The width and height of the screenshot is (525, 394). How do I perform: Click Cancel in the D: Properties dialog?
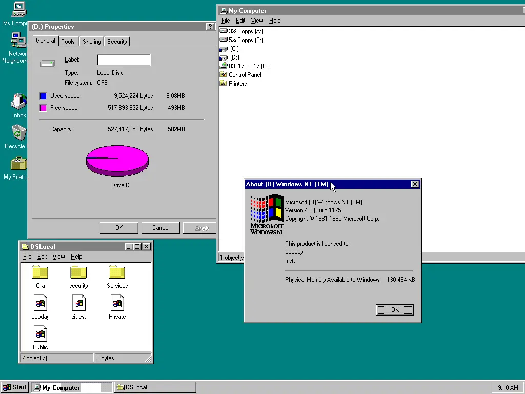point(160,228)
